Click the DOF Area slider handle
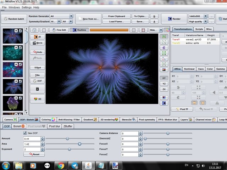 79,144
